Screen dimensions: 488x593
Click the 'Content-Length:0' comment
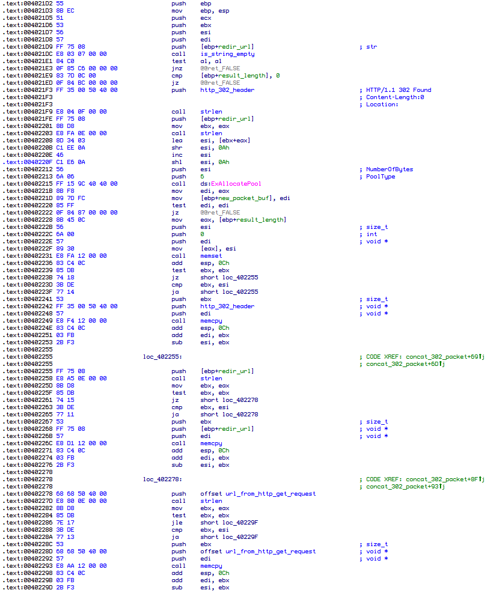coord(395,97)
